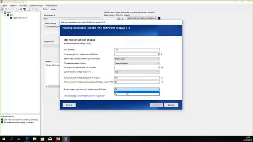Click the nominal busbar current field (A)
The image size is (253, 142).
click(x=137, y=54)
